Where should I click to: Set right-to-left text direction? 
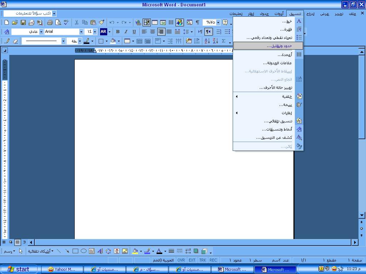(x=208, y=32)
